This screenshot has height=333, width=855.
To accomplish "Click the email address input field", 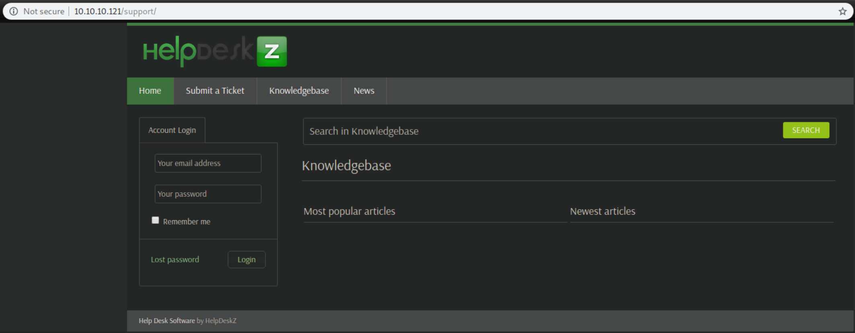I will pos(208,163).
